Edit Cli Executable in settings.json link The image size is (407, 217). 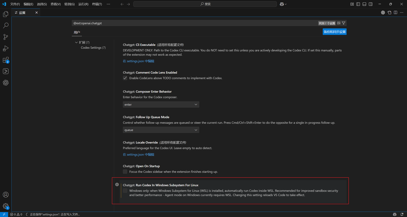138,61
